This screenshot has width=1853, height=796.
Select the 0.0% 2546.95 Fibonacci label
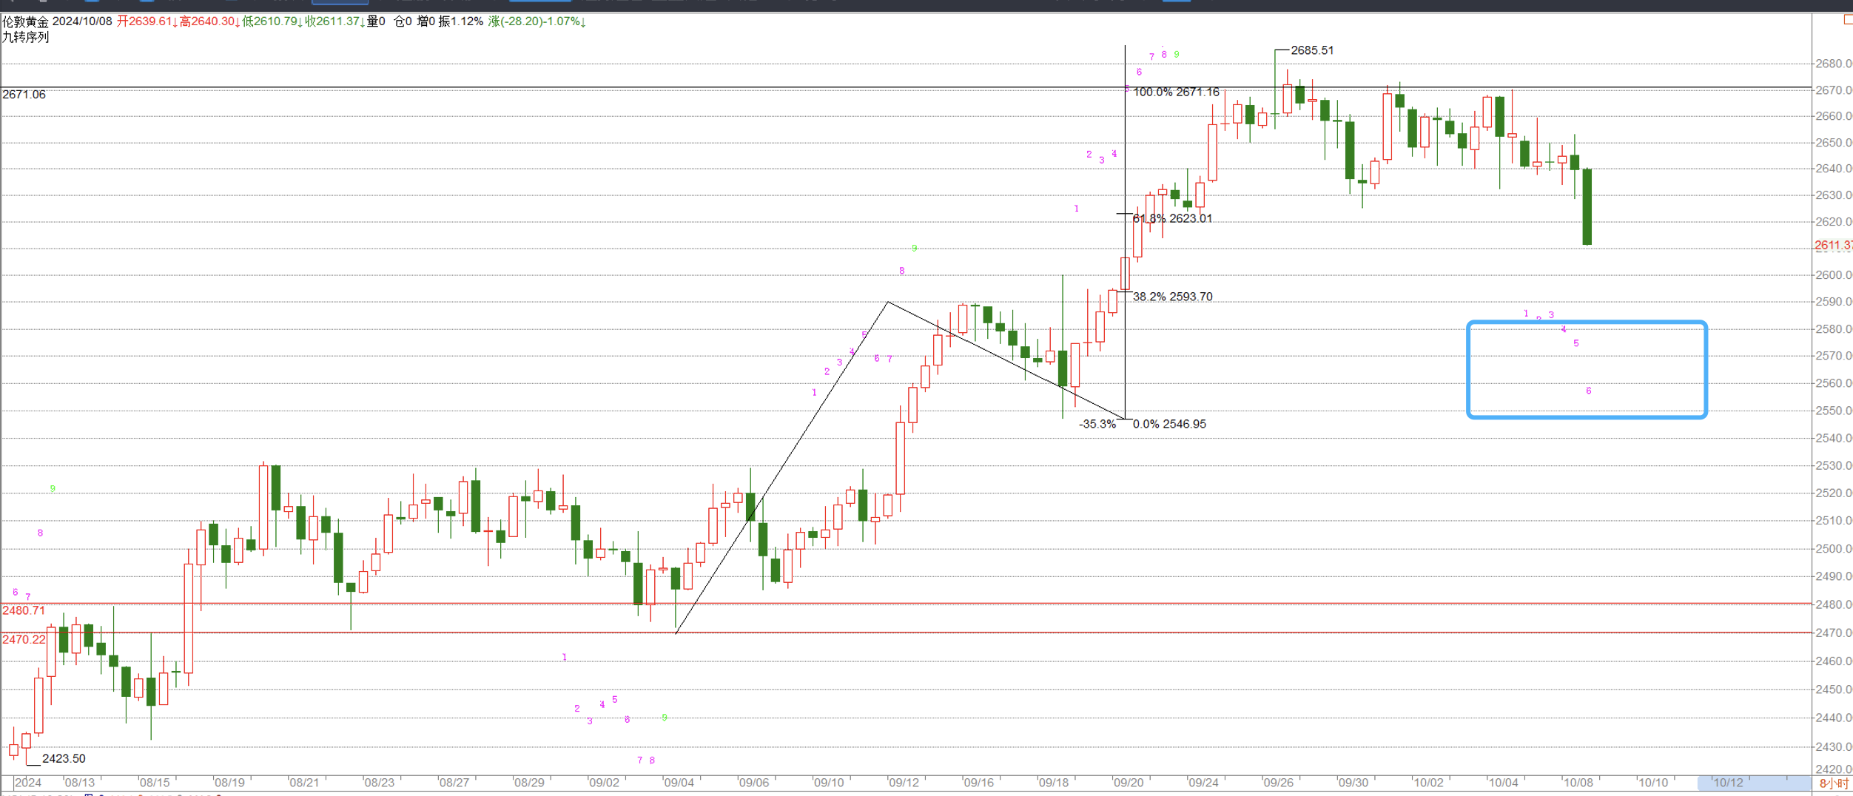(x=1169, y=424)
